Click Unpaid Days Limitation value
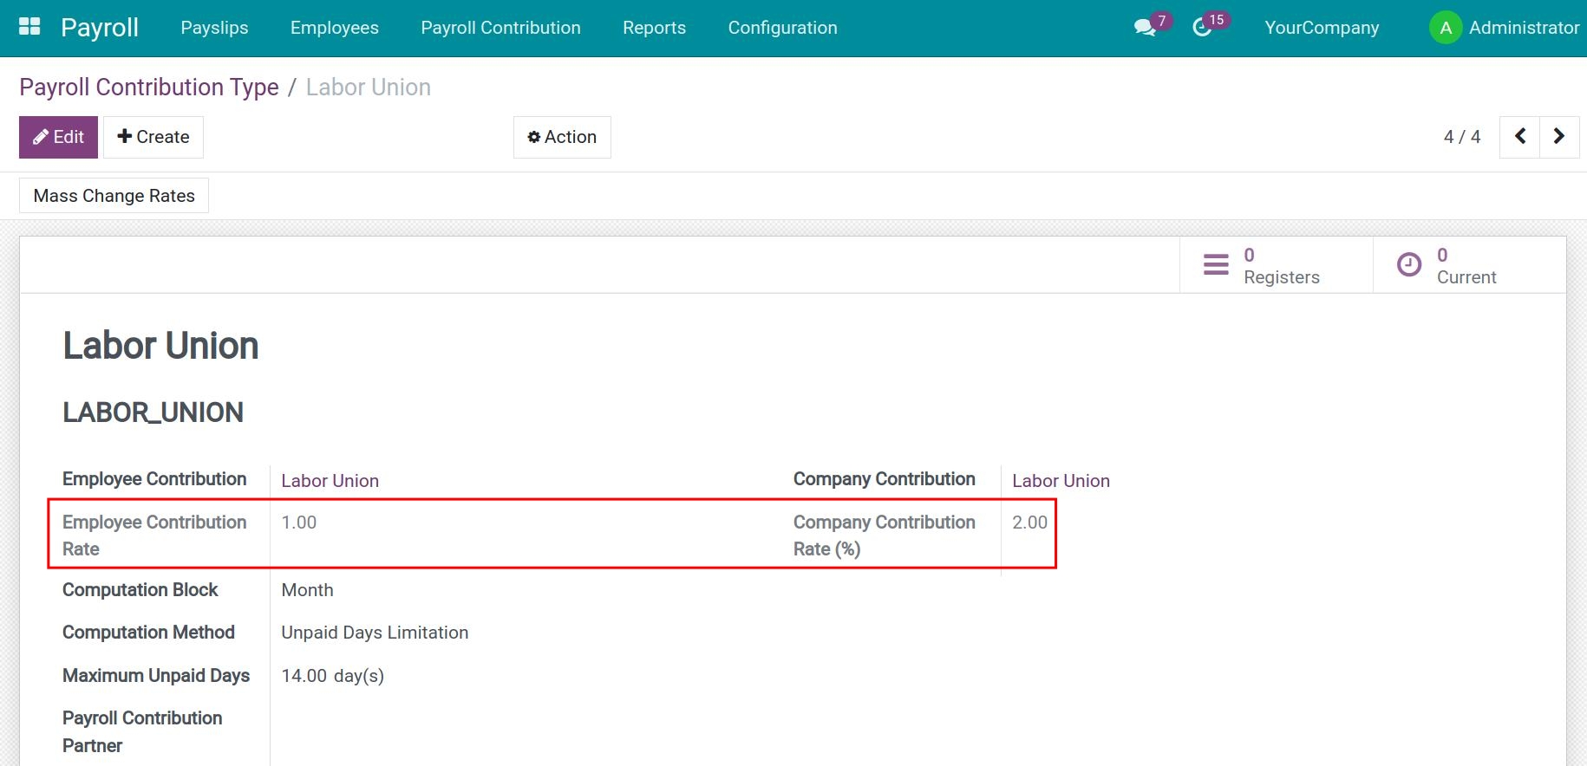1587x766 pixels. click(x=375, y=633)
